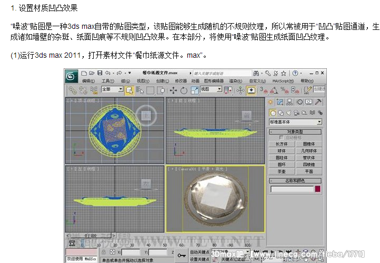Viewport: 380px width, 263px height.
Task: Open the 标准基本体 primitives dropdown
Action: click(x=295, y=122)
